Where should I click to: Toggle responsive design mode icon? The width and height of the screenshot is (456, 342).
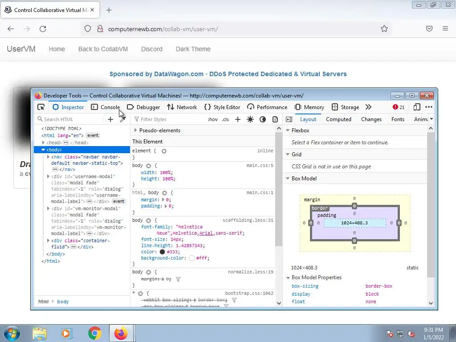(x=417, y=107)
